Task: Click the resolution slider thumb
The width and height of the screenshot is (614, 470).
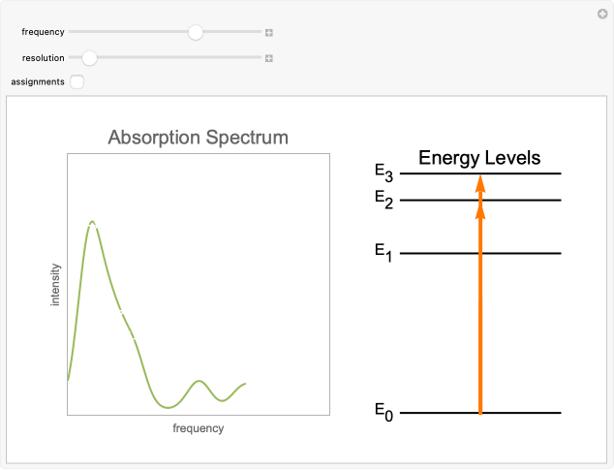Action: click(x=89, y=58)
